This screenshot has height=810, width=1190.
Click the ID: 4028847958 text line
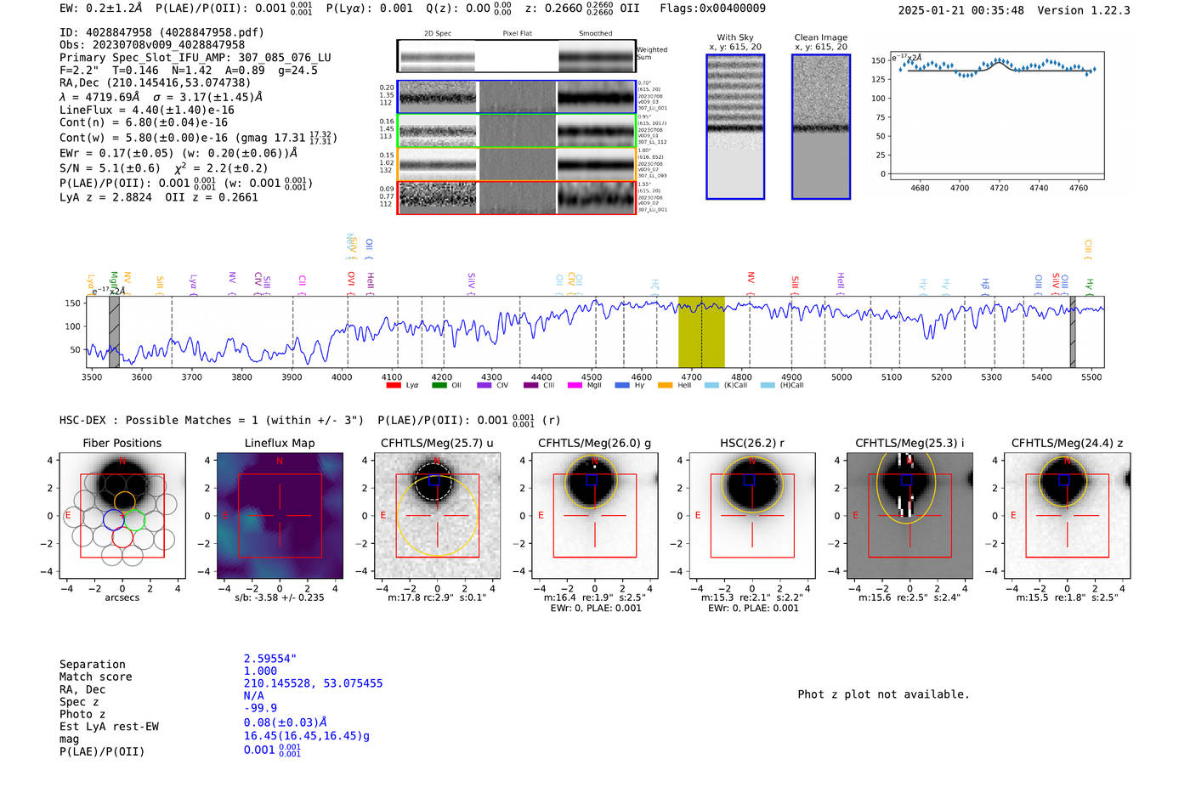(x=161, y=32)
